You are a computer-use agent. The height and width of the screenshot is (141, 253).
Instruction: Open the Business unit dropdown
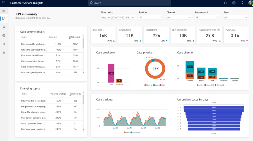[207, 17]
